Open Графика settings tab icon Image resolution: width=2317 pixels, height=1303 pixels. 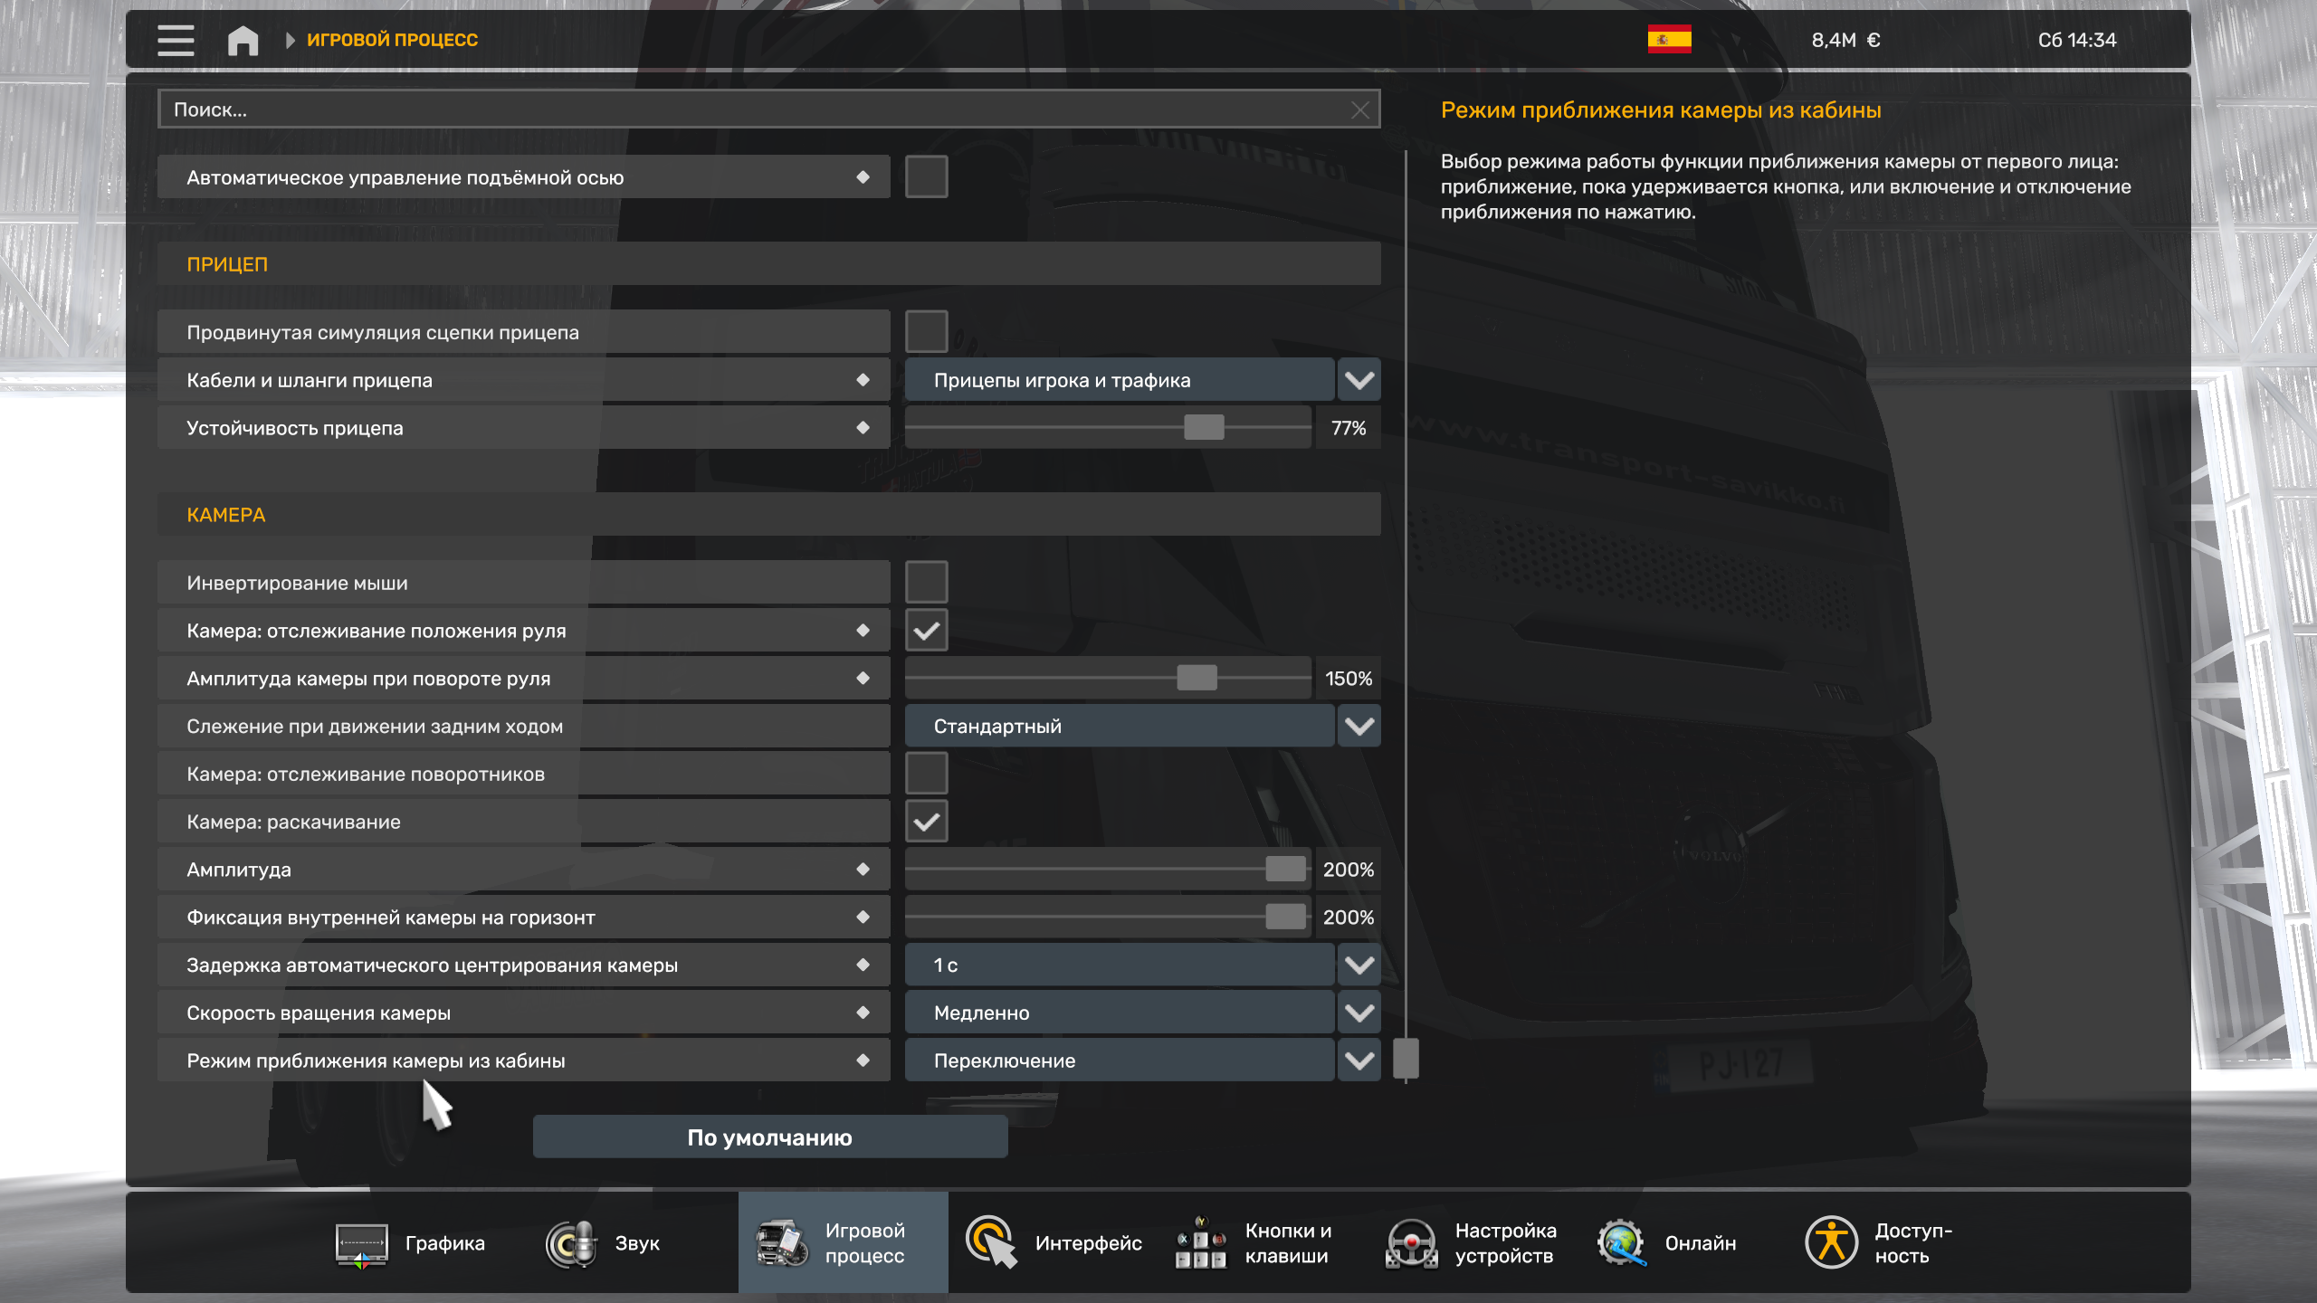361,1244
